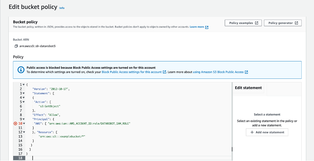Click the info icon in public access banner
The image size is (314, 161).
pos(20,70)
